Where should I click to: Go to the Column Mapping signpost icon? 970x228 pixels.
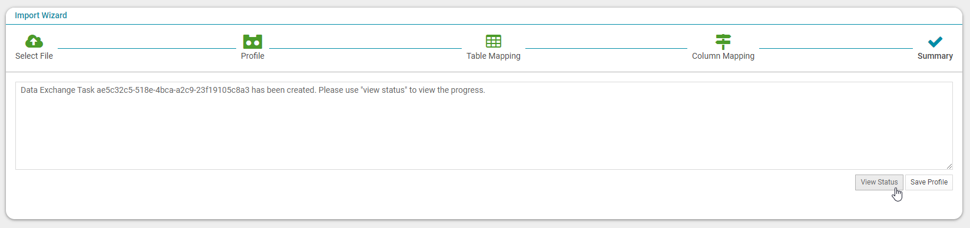(723, 42)
